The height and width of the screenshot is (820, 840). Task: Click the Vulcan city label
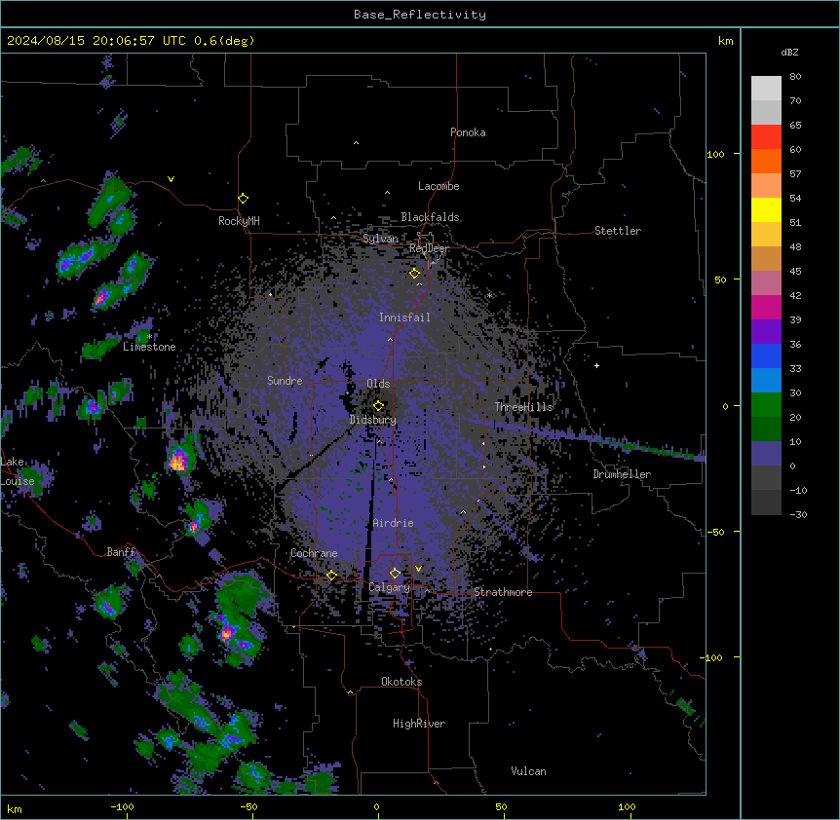pyautogui.click(x=529, y=771)
